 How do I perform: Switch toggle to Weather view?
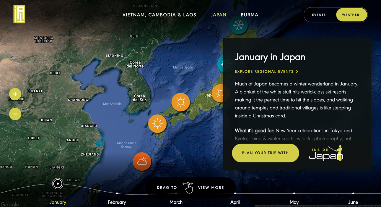[x=351, y=15]
